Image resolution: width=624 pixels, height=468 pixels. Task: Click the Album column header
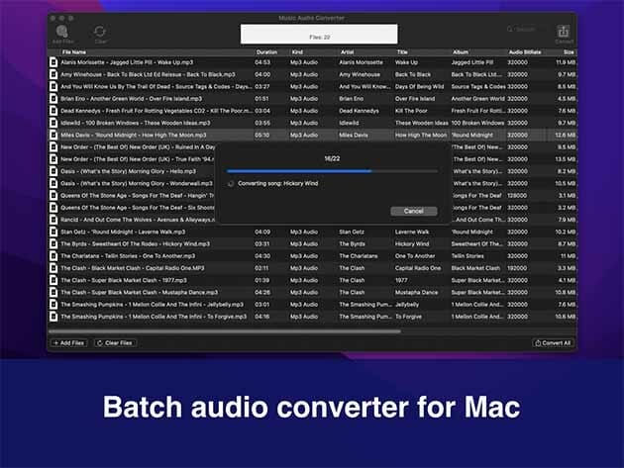[460, 51]
